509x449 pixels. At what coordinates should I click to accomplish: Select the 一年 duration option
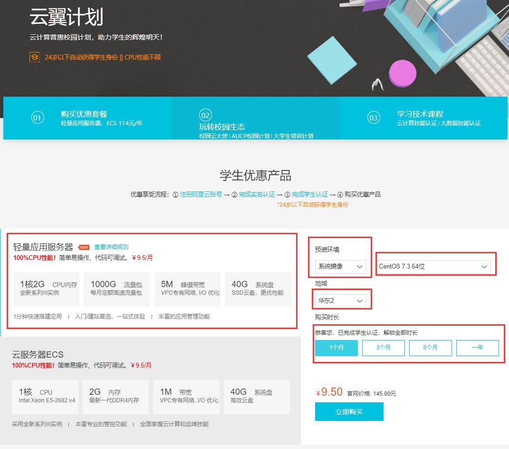click(x=478, y=348)
